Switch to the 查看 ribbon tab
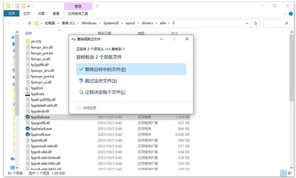Screen dimensions: 296x178 point(56,13)
